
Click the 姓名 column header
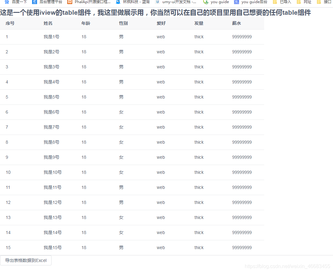click(x=48, y=23)
